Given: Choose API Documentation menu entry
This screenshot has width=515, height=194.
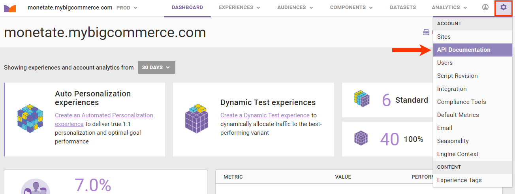Looking at the screenshot, I should [x=472, y=50].
